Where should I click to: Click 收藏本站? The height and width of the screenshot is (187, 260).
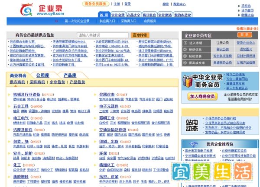coord(247,15)
